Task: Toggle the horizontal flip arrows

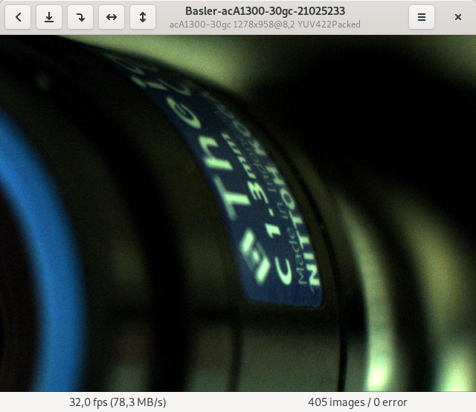Action: click(x=112, y=17)
